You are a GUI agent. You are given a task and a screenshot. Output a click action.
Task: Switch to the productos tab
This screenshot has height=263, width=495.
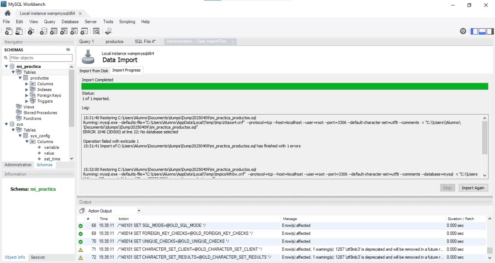(114, 41)
